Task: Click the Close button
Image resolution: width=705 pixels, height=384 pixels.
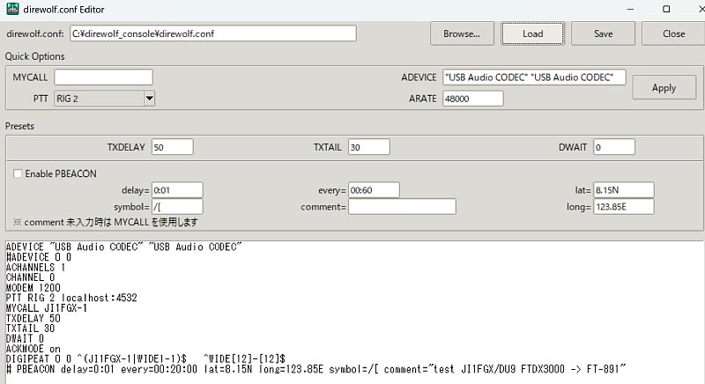Action: 673,33
